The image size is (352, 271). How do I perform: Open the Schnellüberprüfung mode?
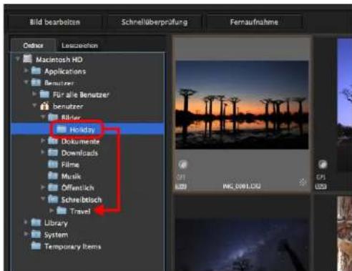tap(155, 22)
